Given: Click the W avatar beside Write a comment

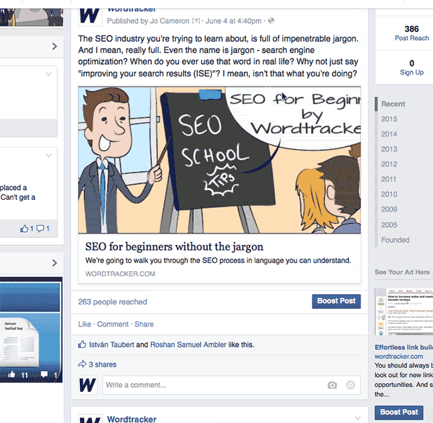Looking at the screenshot, I should pyautogui.click(x=87, y=385).
